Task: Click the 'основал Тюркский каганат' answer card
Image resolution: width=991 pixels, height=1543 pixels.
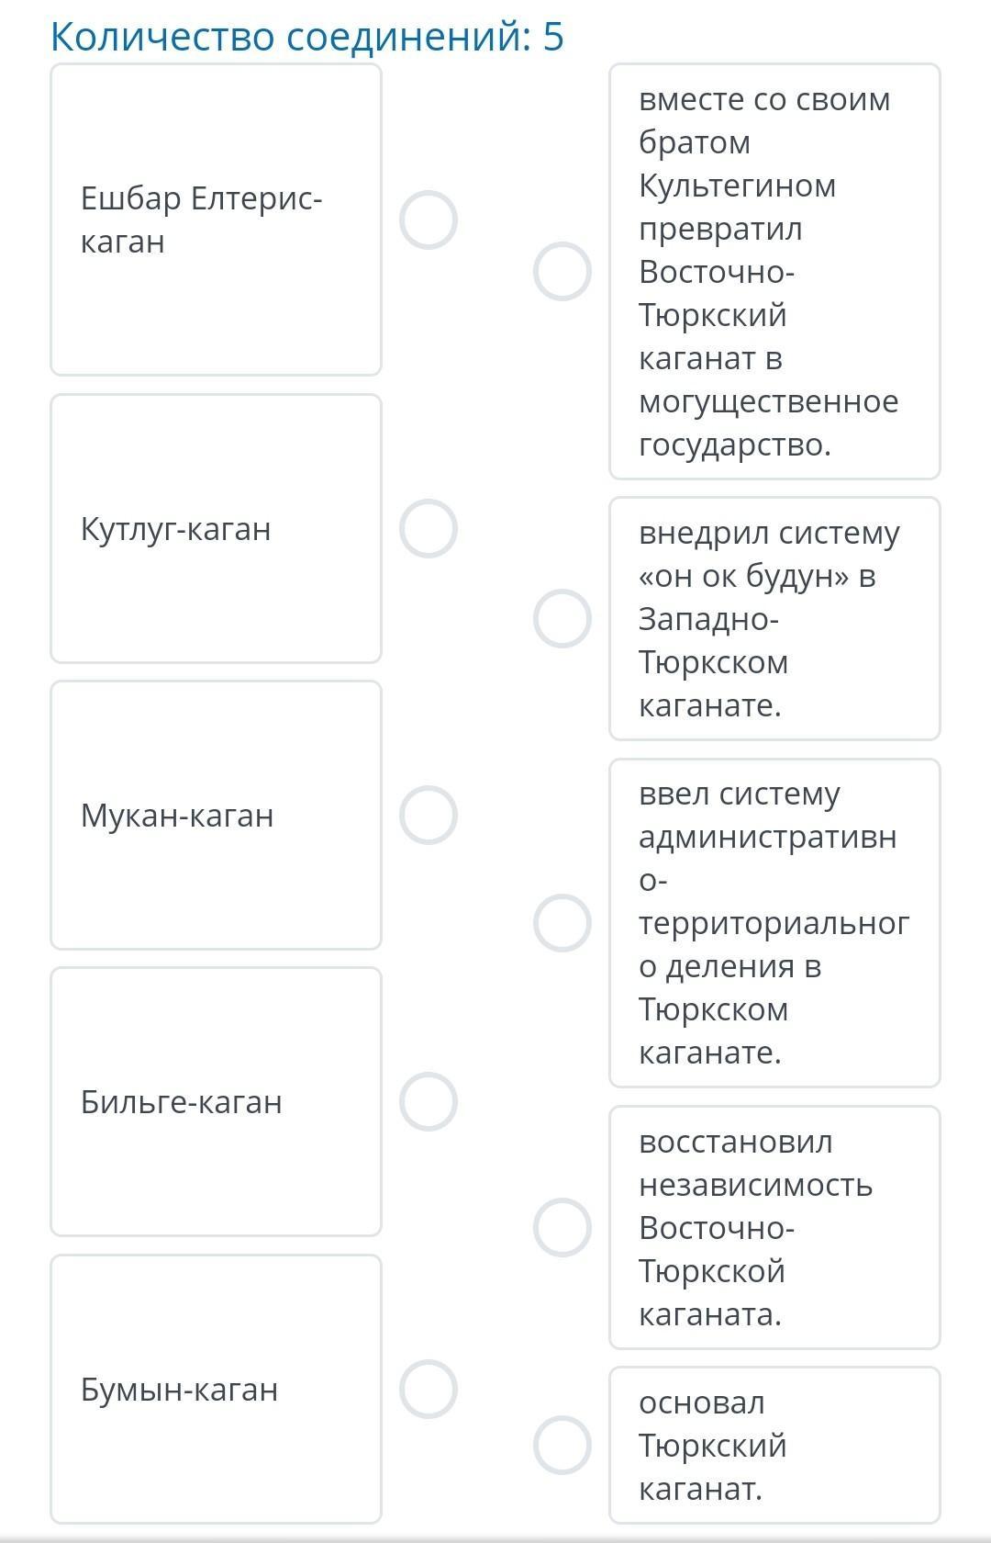Action: 774,1445
